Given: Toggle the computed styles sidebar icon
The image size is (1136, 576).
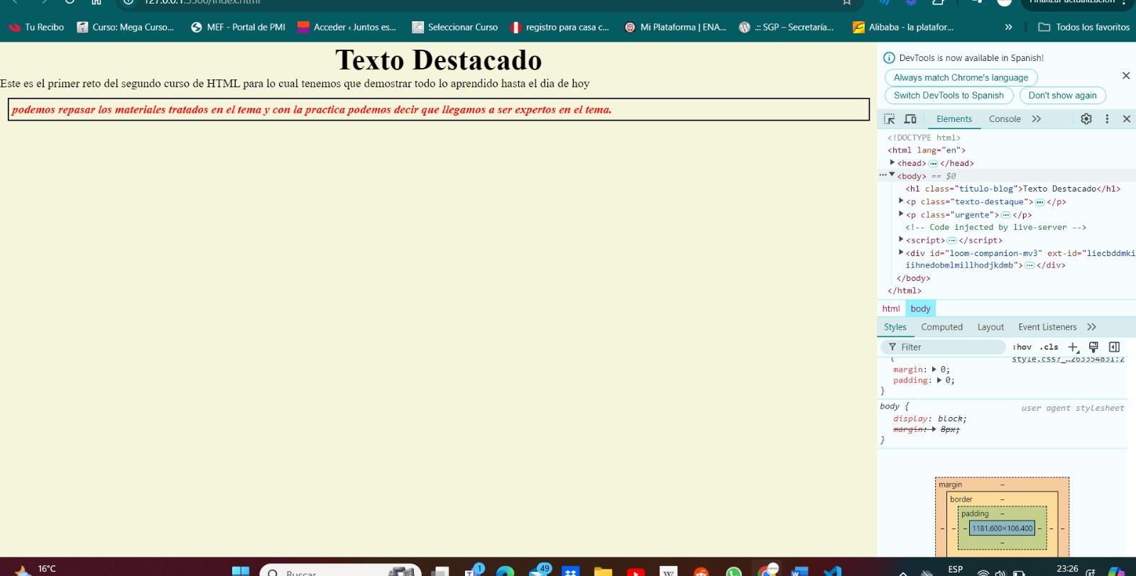Looking at the screenshot, I should tap(1114, 347).
